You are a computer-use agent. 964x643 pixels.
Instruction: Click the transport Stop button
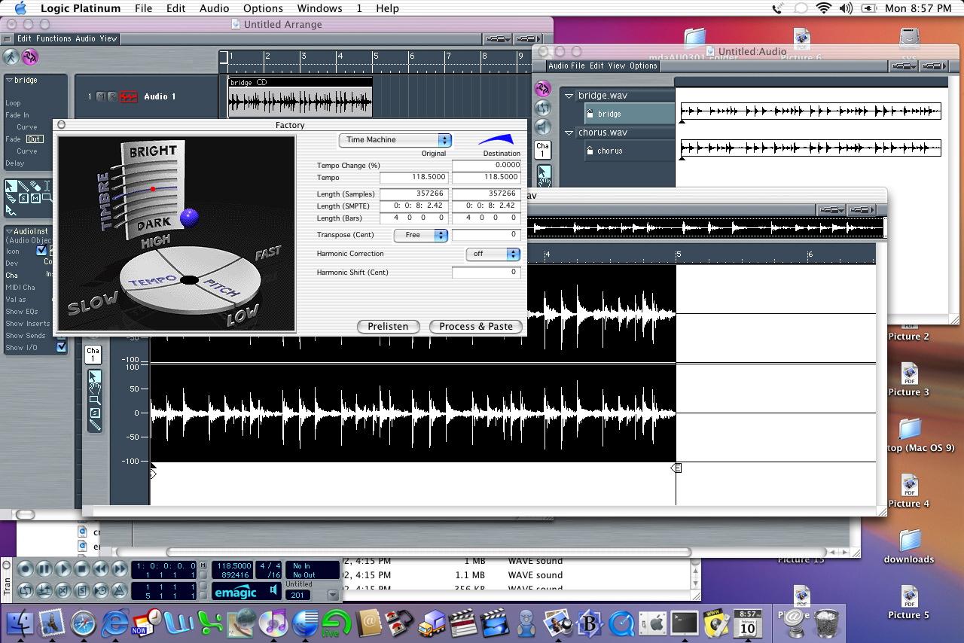[x=82, y=569]
